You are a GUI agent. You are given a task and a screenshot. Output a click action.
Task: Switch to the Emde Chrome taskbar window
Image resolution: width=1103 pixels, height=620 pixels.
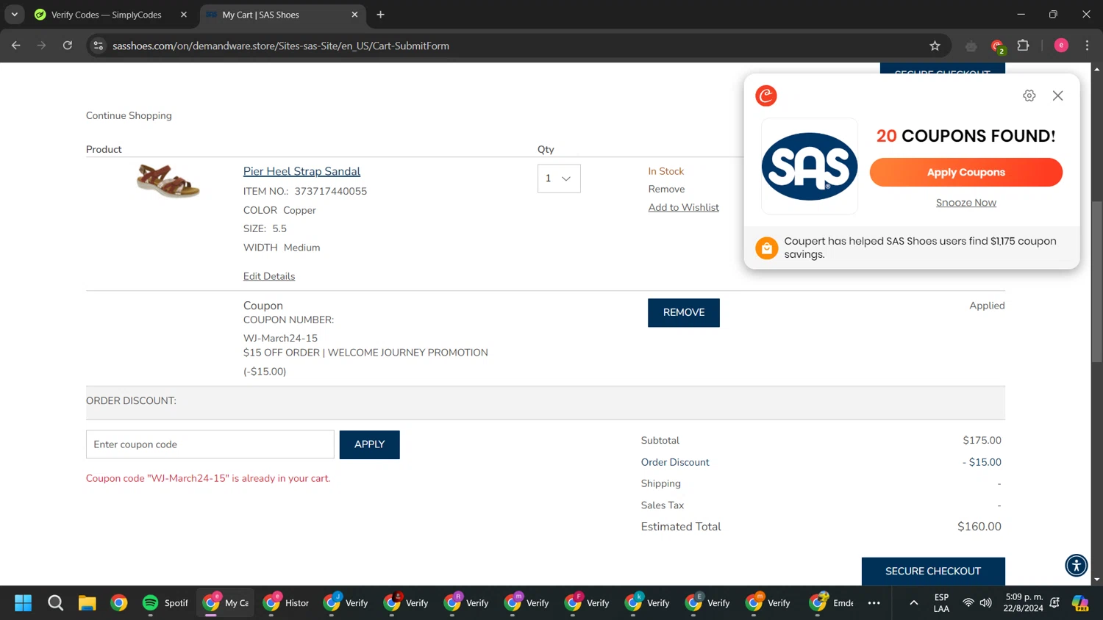click(x=833, y=603)
